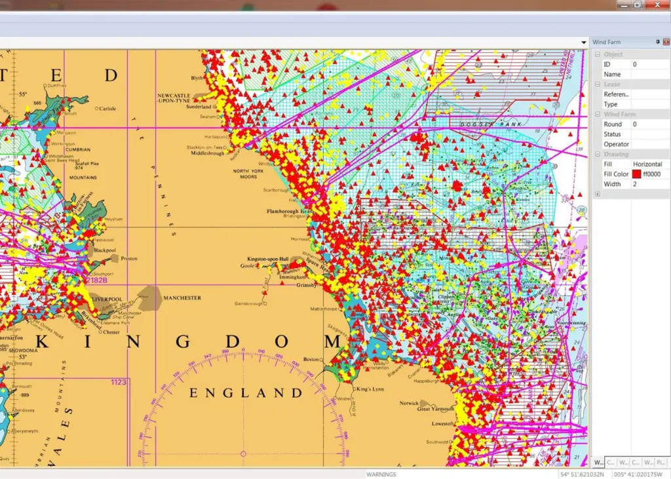Click the Middlesbrough label on the map
671x479 pixels.
click(x=208, y=153)
